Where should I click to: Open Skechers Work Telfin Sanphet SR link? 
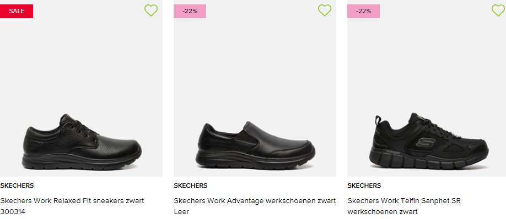point(404,201)
